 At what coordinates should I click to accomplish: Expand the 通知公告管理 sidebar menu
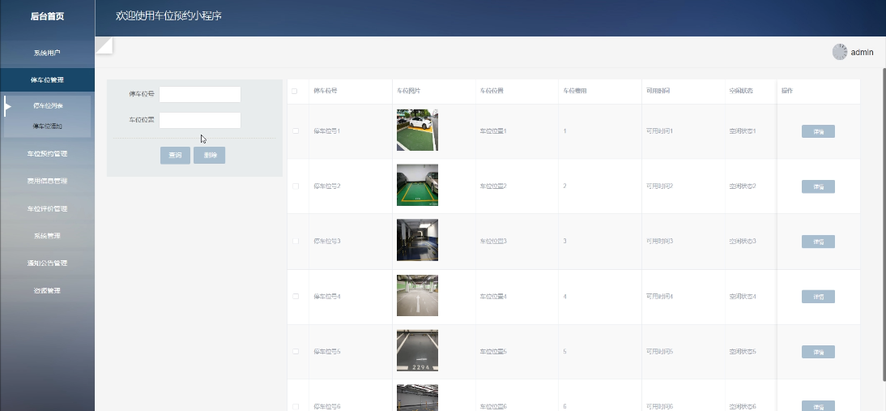(48, 263)
